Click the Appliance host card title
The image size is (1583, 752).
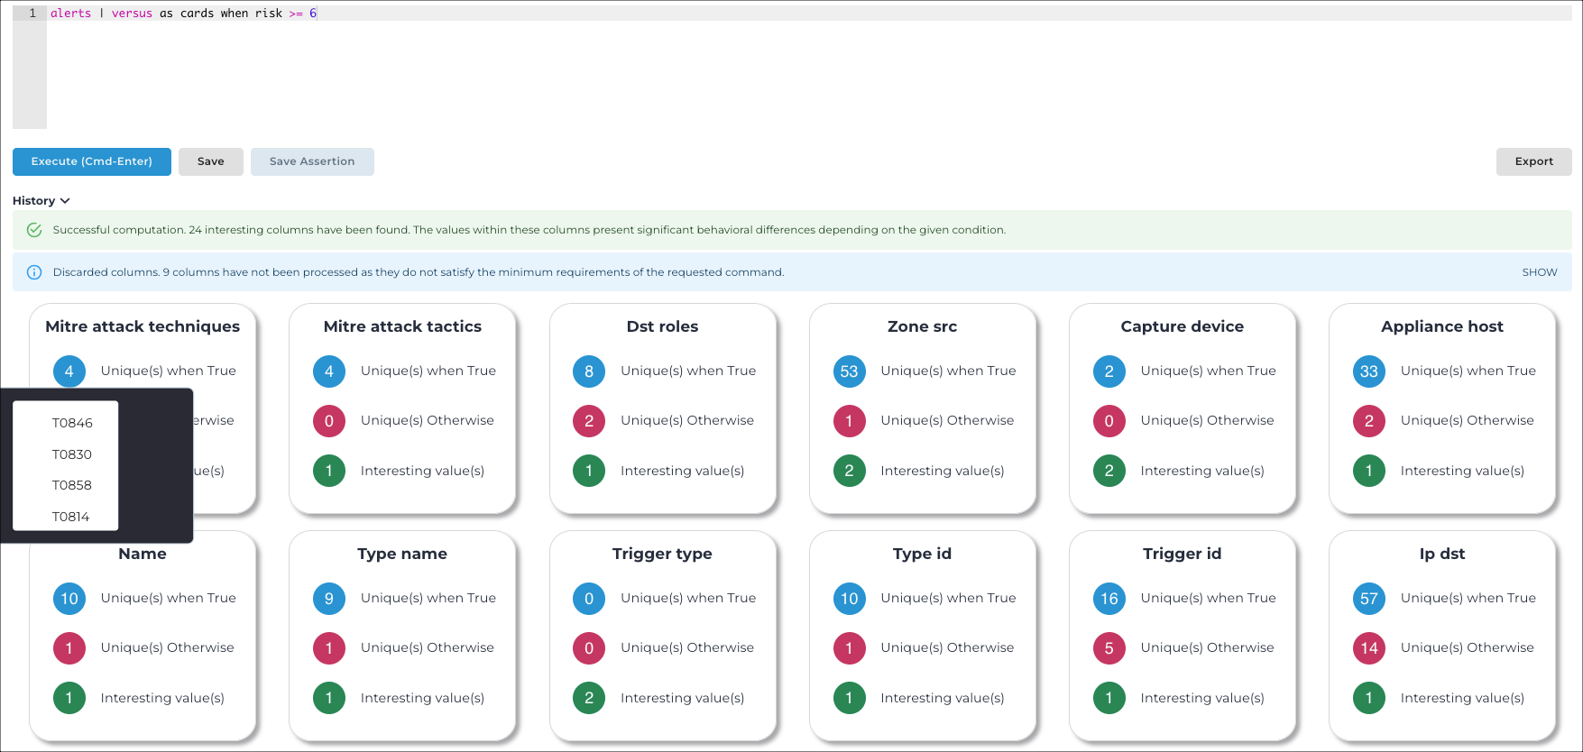point(1442,326)
